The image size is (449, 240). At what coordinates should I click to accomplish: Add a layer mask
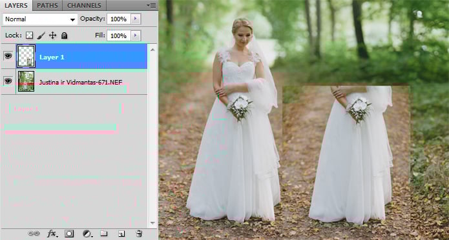click(x=69, y=234)
